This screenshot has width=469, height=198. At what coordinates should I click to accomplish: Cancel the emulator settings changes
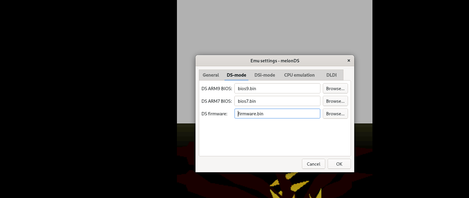tap(313, 164)
